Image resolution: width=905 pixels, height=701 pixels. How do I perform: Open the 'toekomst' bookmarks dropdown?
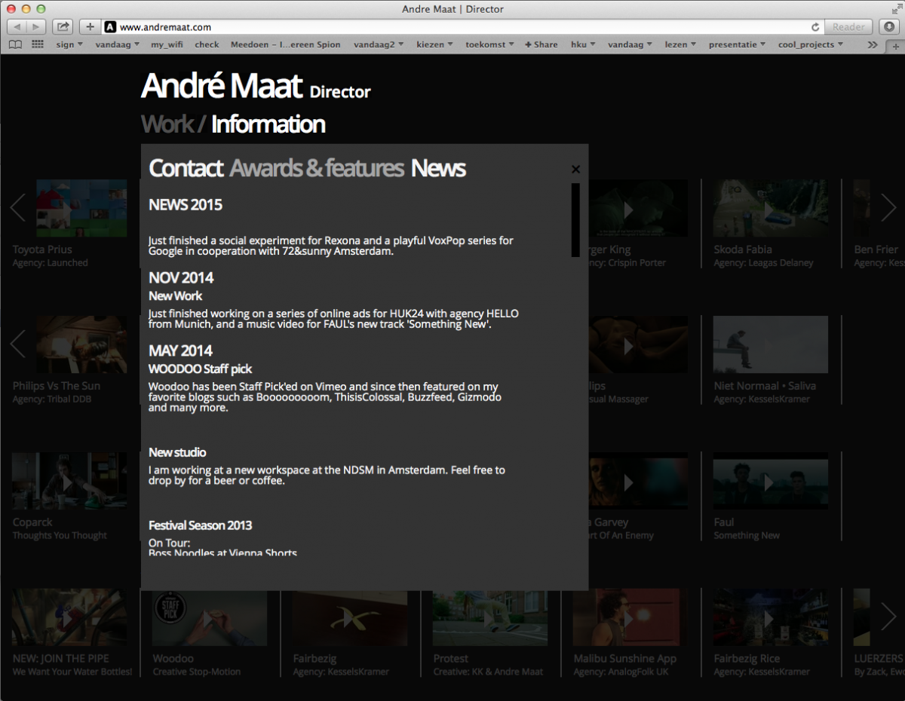(489, 44)
